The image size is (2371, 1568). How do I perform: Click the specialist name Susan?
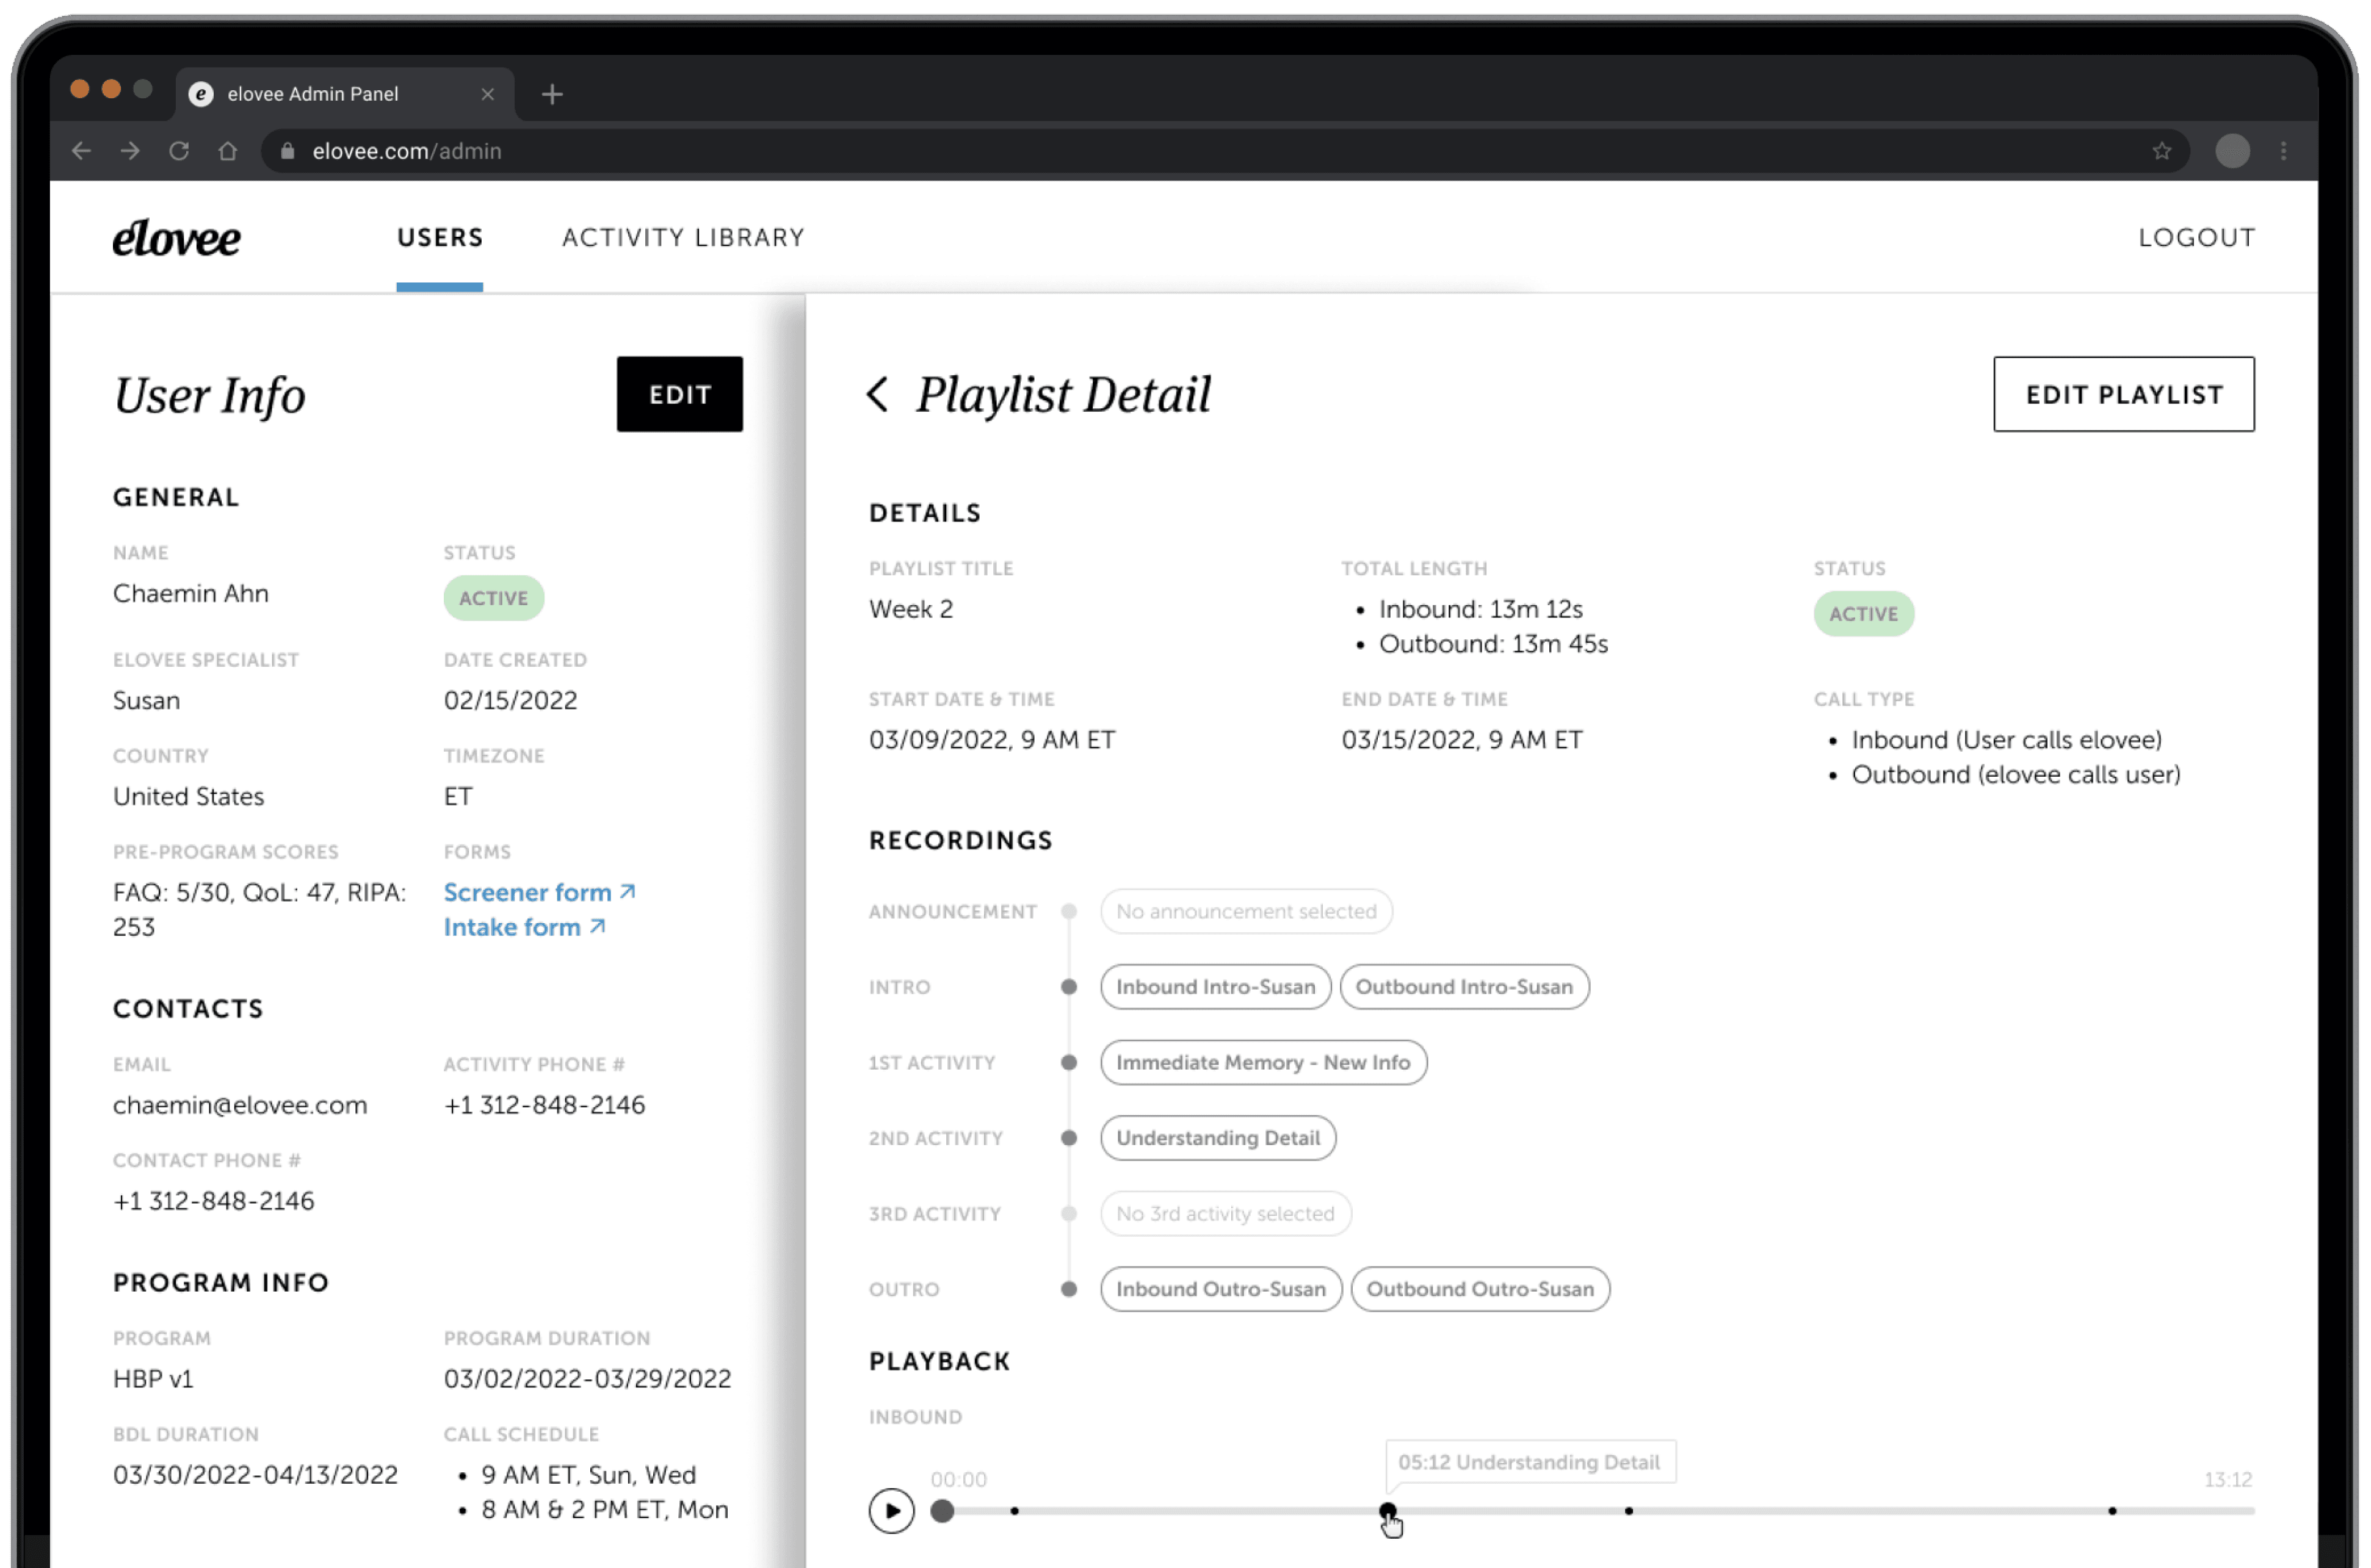147,700
